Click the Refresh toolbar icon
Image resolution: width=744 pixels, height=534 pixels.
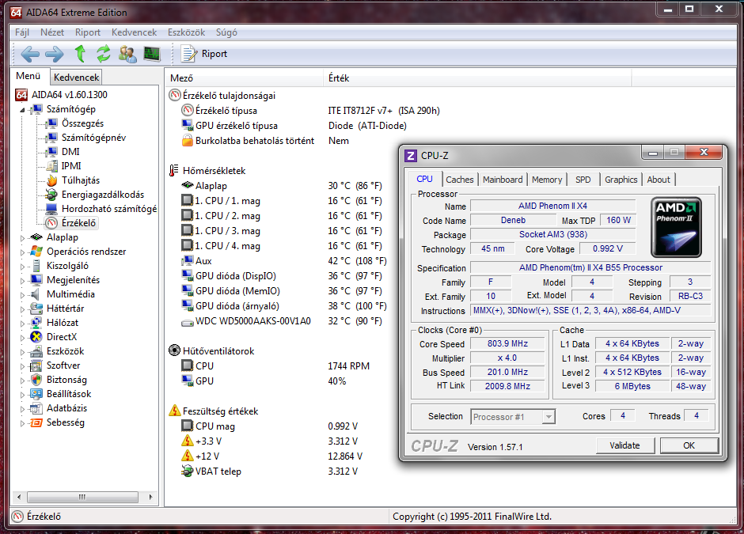point(104,54)
